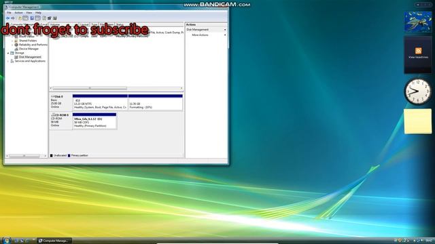Open the Help menu
This screenshot has height=244, width=435.
tap(38, 13)
